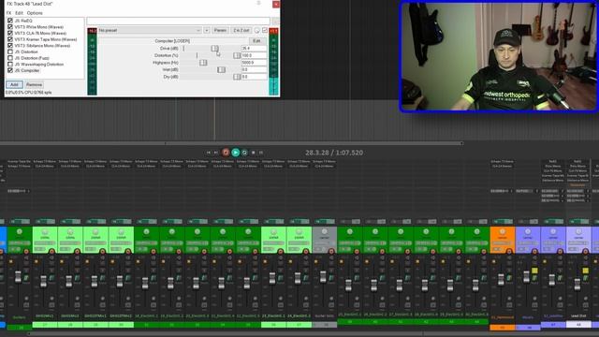
Task: Toggle plugin bypass checkbox next to wet knob
Action: pos(265,30)
